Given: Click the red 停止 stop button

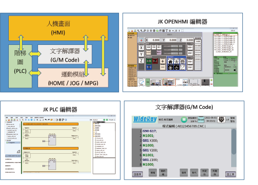Looking at the screenshot, I should 155,61.
